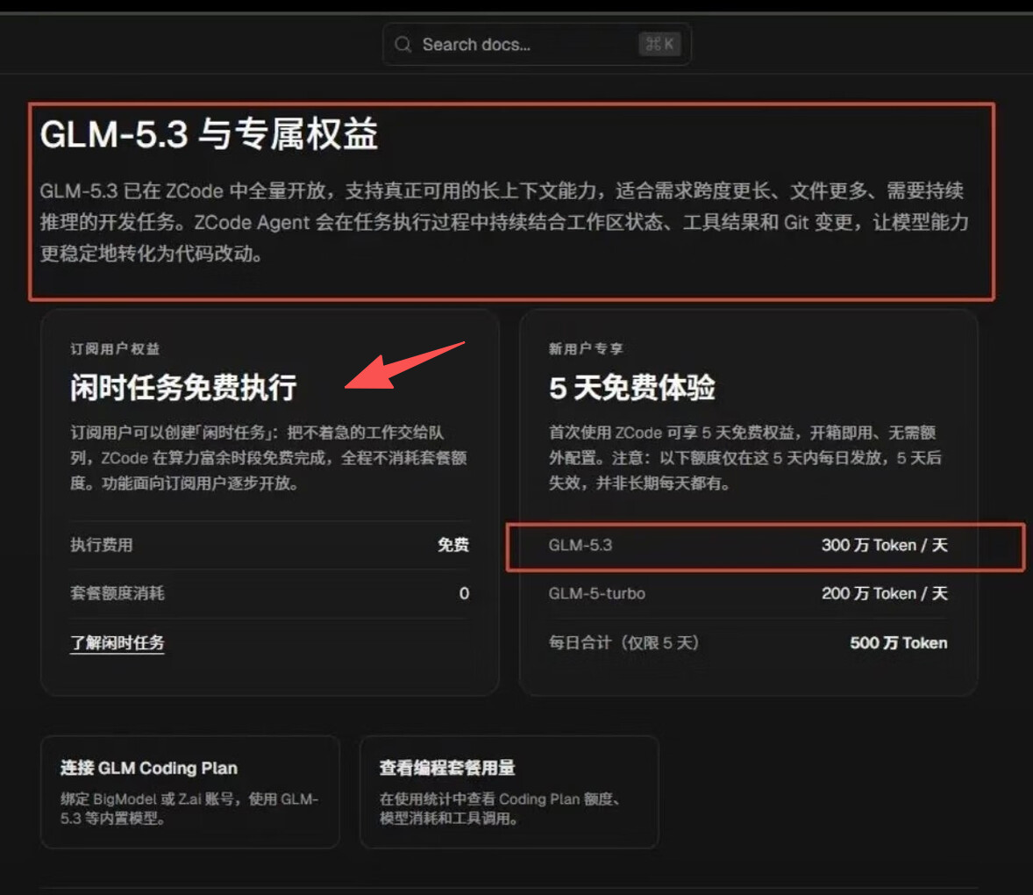This screenshot has width=1033, height=895.
Task: Click the 免费 value in 执行费用 row
Action: point(453,545)
